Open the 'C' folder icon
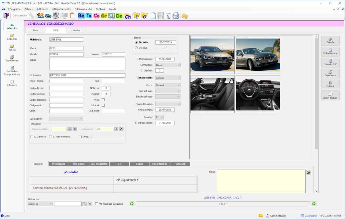Image resolution: width=345 pixels, height=219 pixels. [x=137, y=16]
